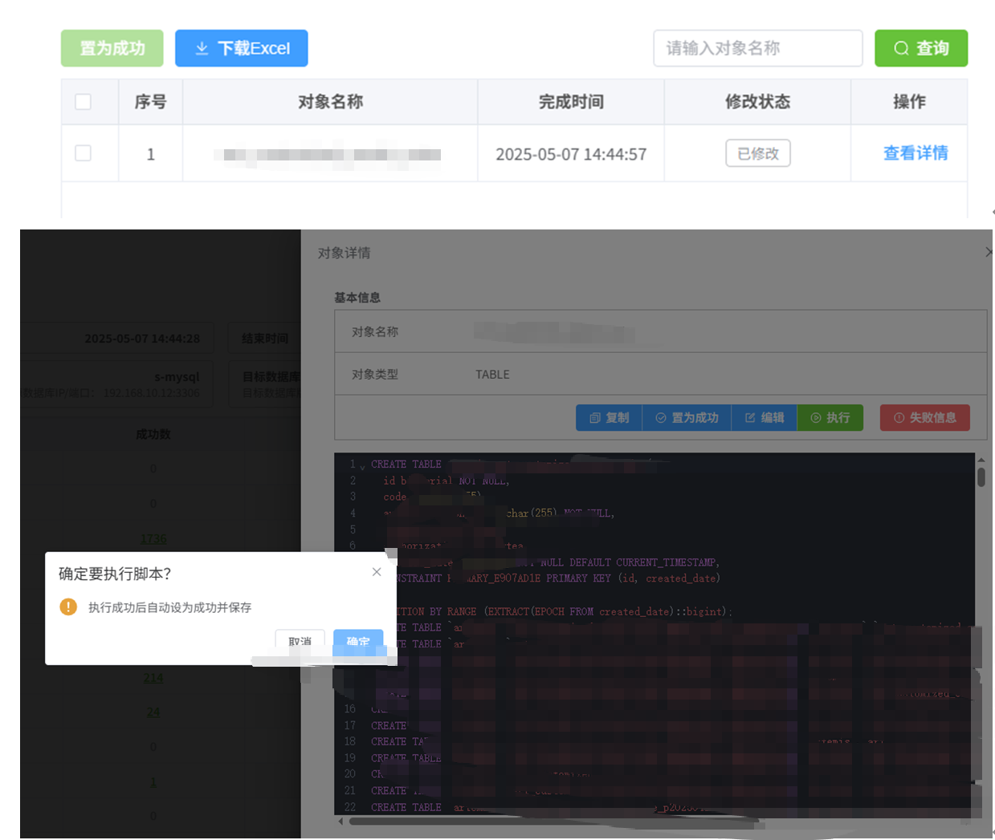Click the 已修改 status tag
The image size is (995, 840).
(757, 153)
